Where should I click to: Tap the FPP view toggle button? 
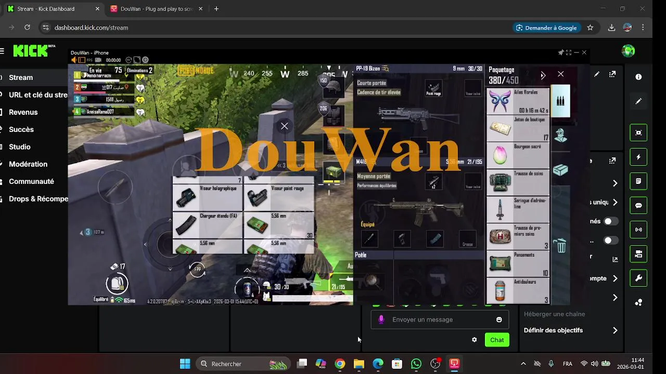197,269
